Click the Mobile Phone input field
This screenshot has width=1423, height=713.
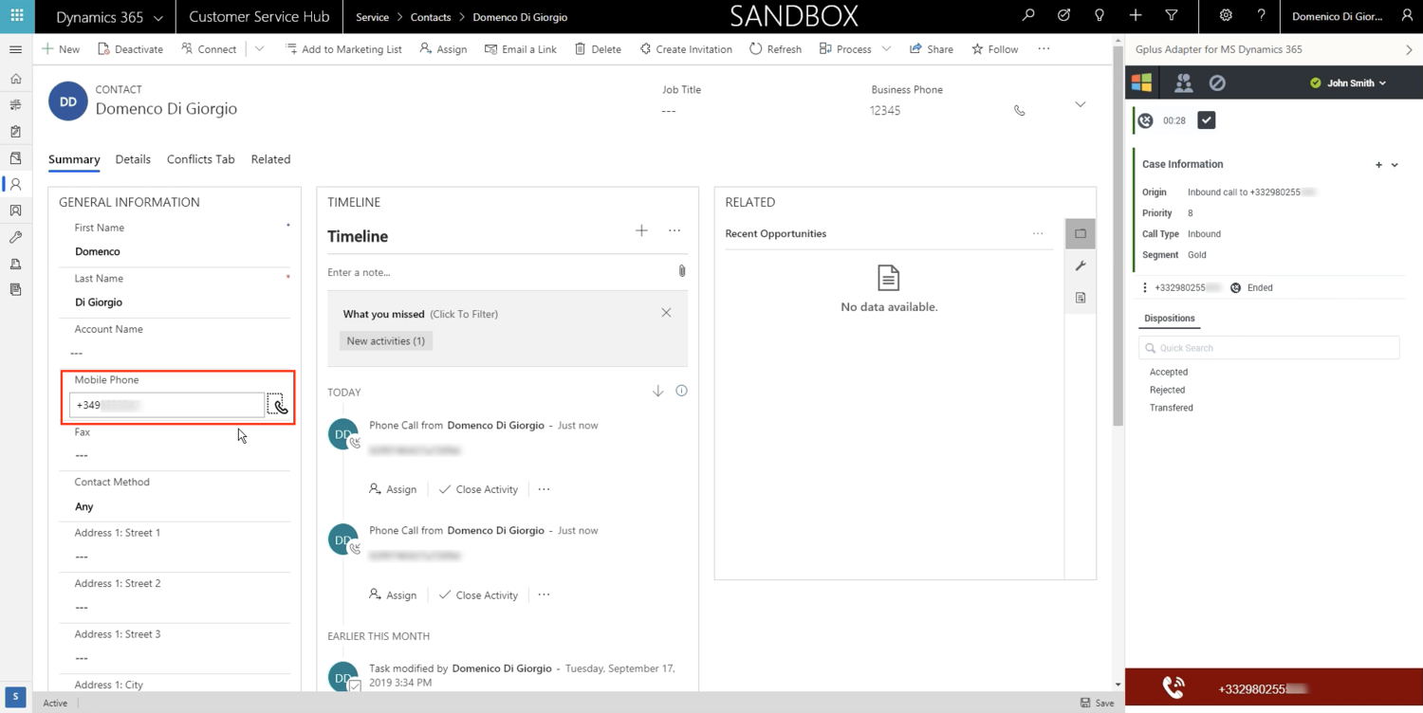pyautogui.click(x=167, y=405)
